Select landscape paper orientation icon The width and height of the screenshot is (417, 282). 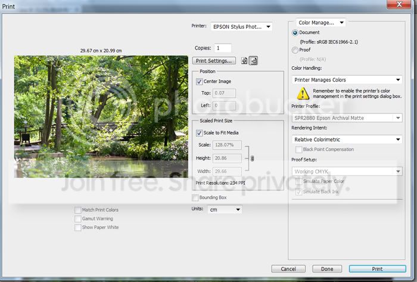(254, 60)
